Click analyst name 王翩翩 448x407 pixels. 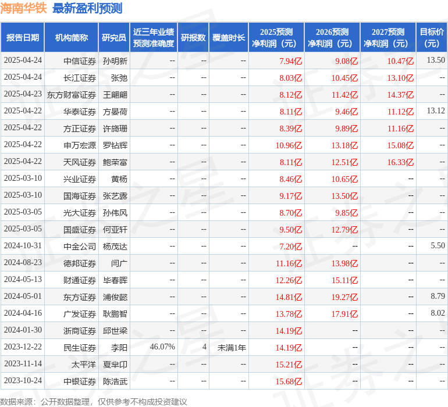coord(115,95)
